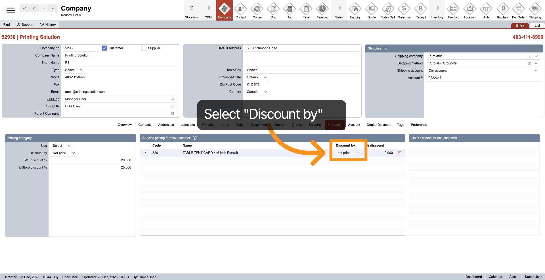The image size is (545, 280).
Task: Open the hamburger main menu
Action: (11, 11)
